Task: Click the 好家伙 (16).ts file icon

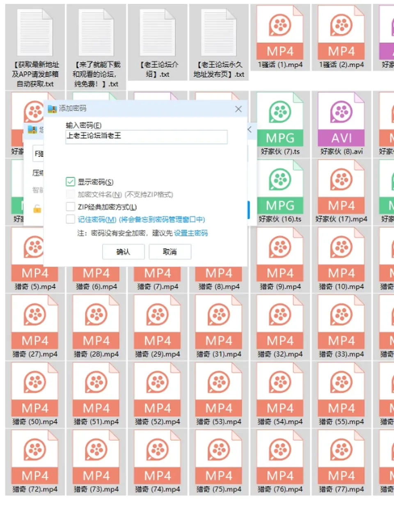Action: coord(280,187)
